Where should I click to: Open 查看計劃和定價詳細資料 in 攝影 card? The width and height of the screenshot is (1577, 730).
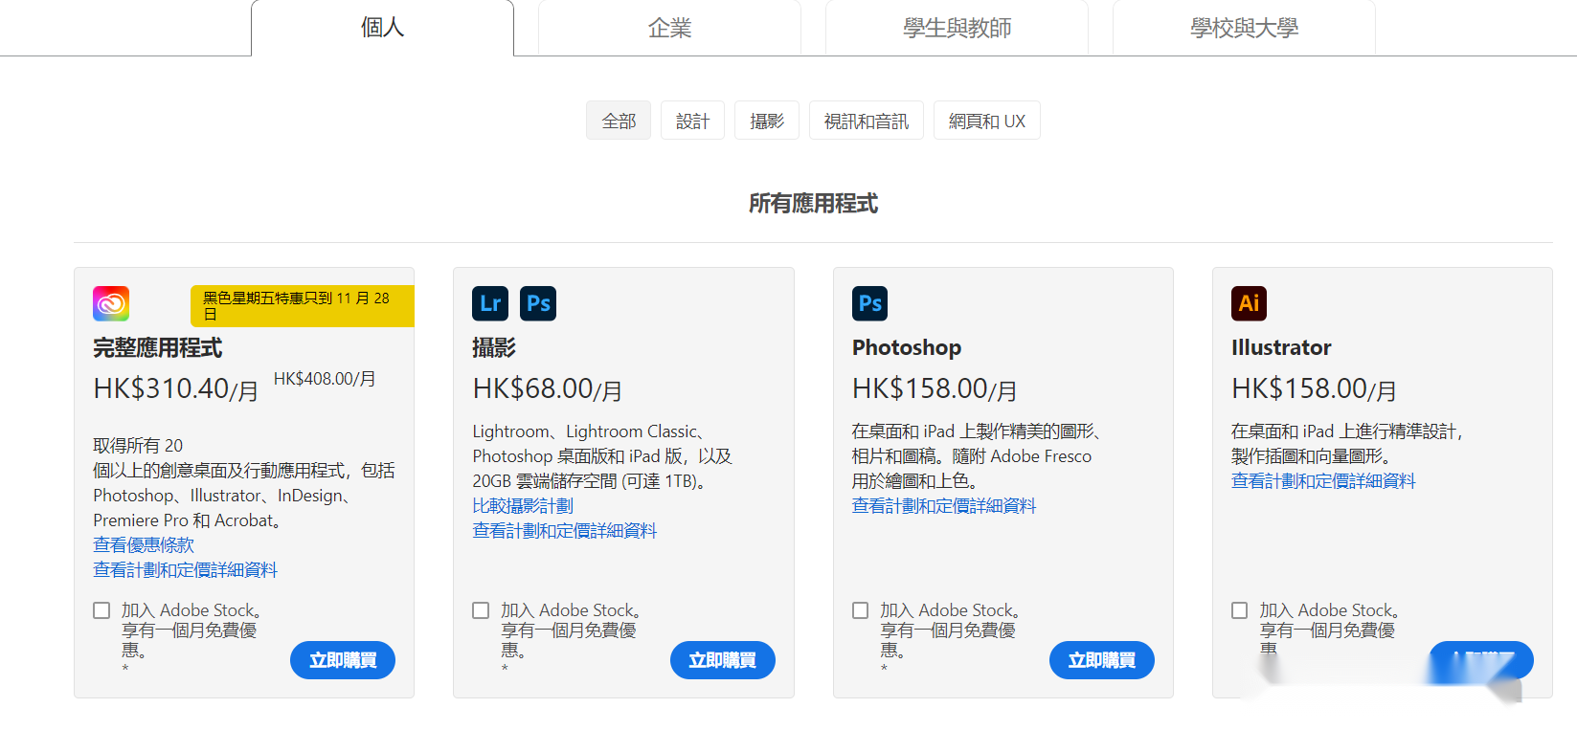[565, 530]
